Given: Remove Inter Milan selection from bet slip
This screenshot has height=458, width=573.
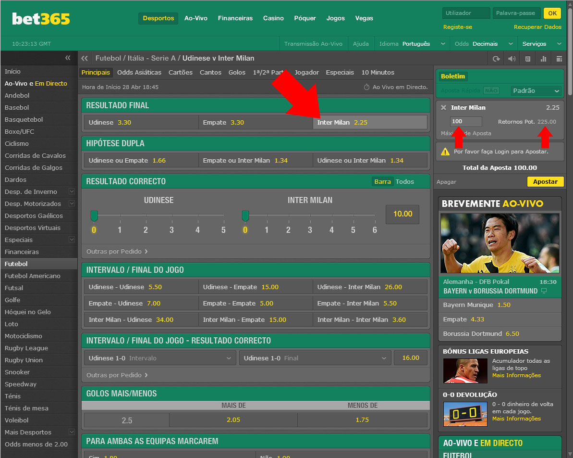Looking at the screenshot, I should pos(443,108).
